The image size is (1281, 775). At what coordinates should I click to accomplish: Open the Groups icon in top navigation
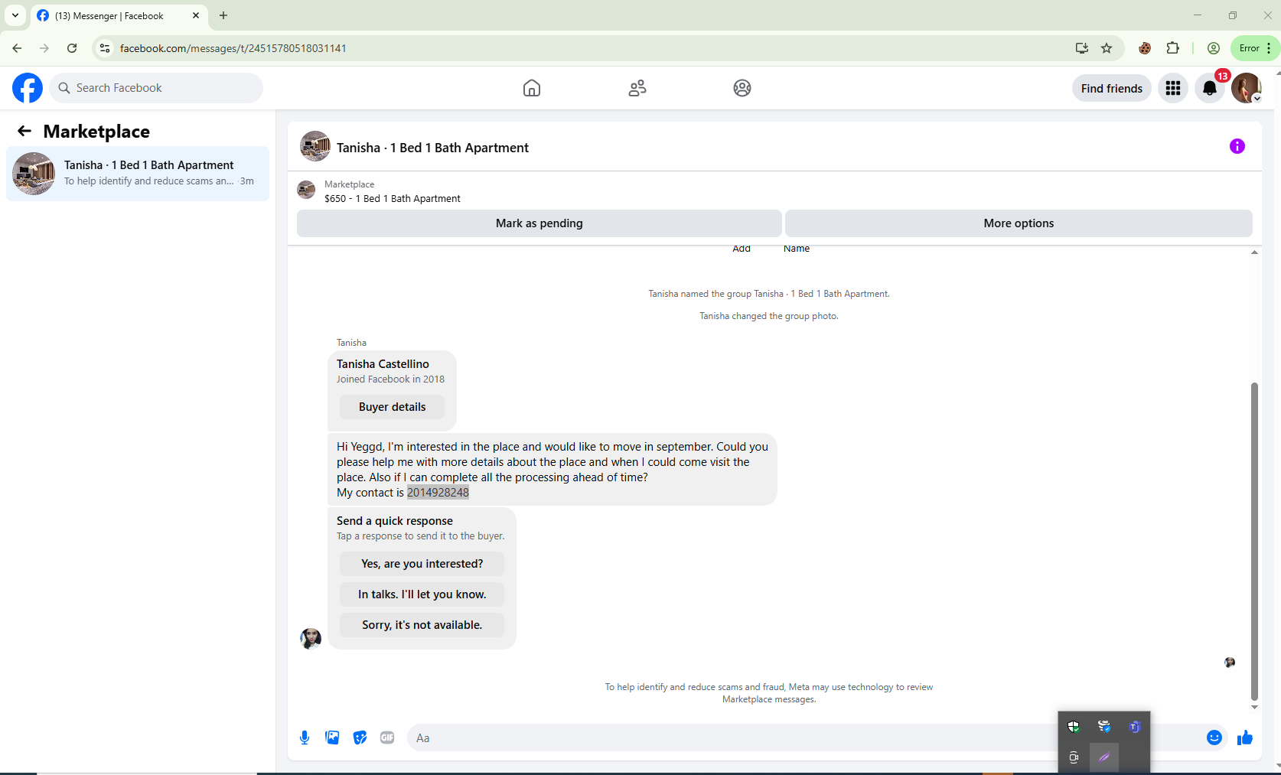742,88
